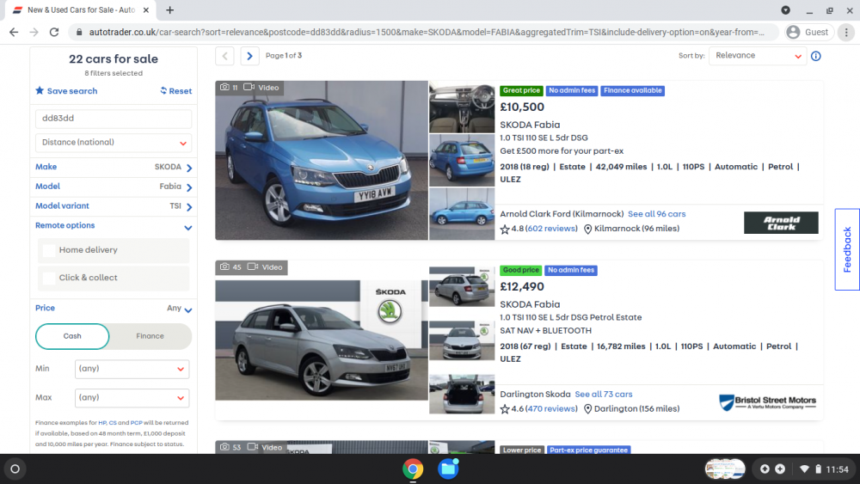Click the previous results page arrow
860x484 pixels.
pyautogui.click(x=224, y=56)
